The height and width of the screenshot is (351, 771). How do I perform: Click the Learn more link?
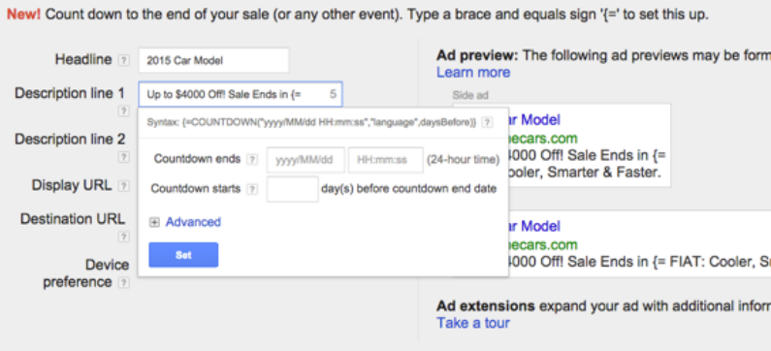pos(473,73)
